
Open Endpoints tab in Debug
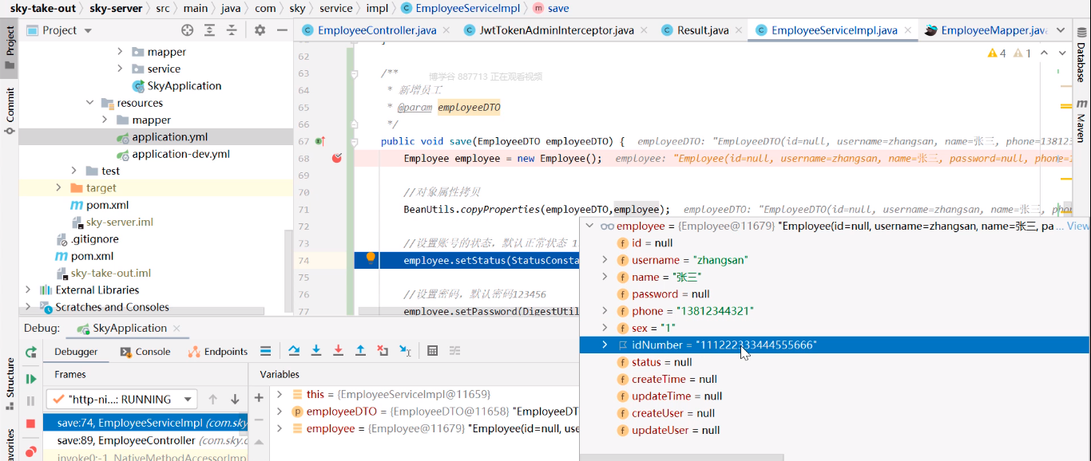tap(218, 352)
